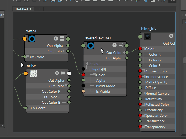Collapse the Inputs[0] group
The height and width of the screenshot is (139, 186).
tap(90, 69)
